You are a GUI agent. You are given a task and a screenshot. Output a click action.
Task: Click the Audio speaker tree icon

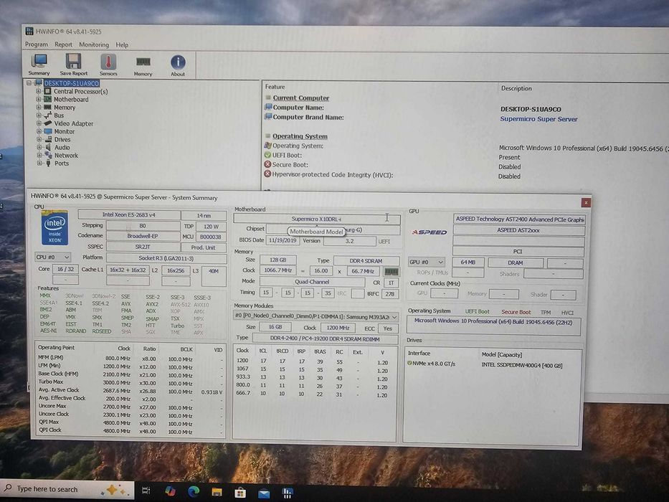tap(48, 147)
